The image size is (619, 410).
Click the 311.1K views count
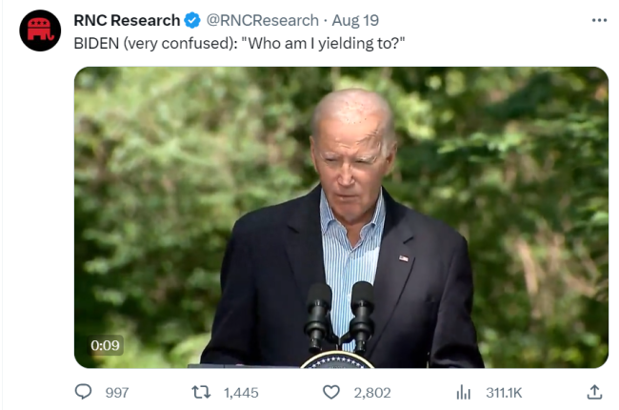(504, 392)
